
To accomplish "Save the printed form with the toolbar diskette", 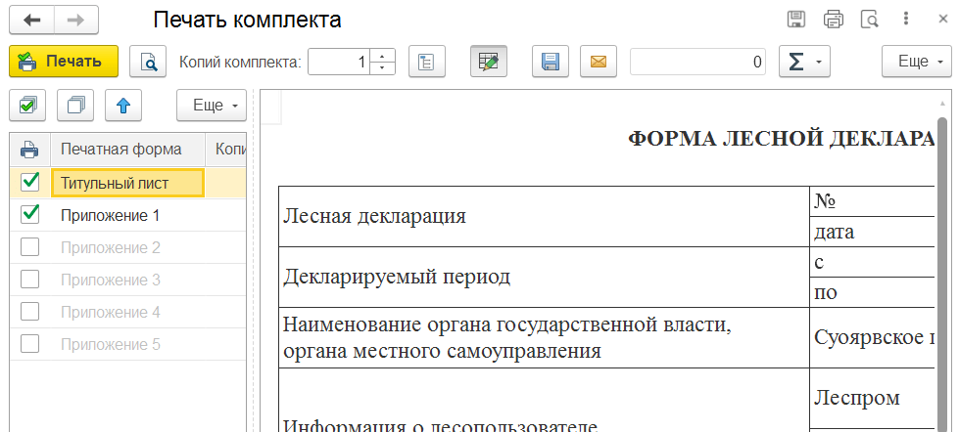I will tap(551, 61).
